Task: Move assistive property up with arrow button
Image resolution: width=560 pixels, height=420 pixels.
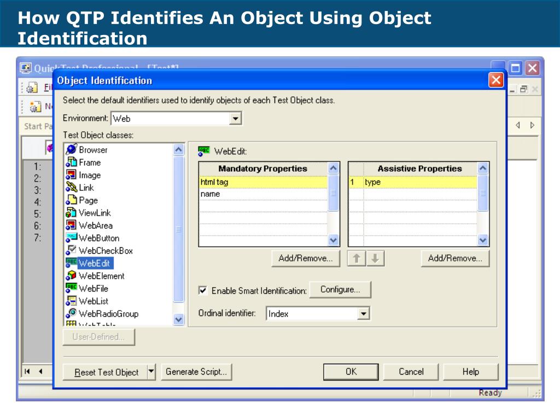Action: click(x=357, y=258)
